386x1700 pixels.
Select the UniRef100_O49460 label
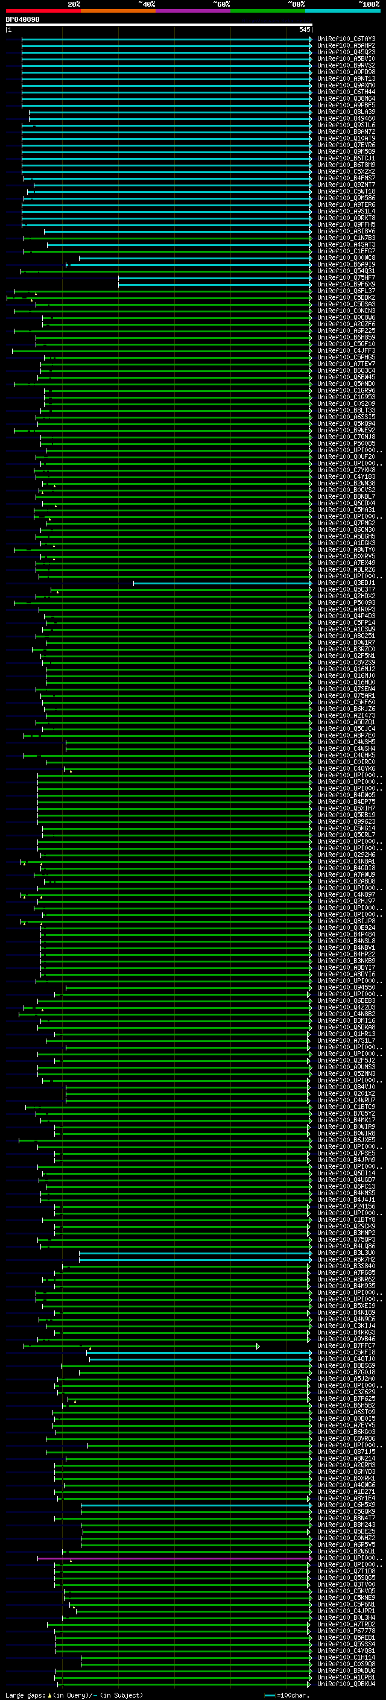346,119
